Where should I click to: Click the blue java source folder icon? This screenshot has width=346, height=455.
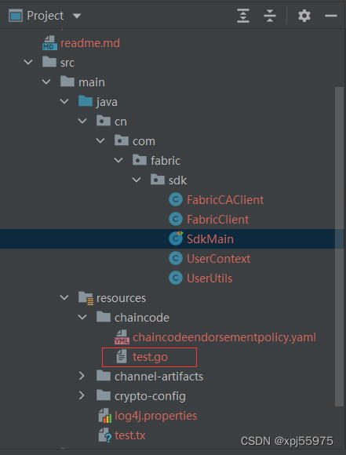pos(86,101)
